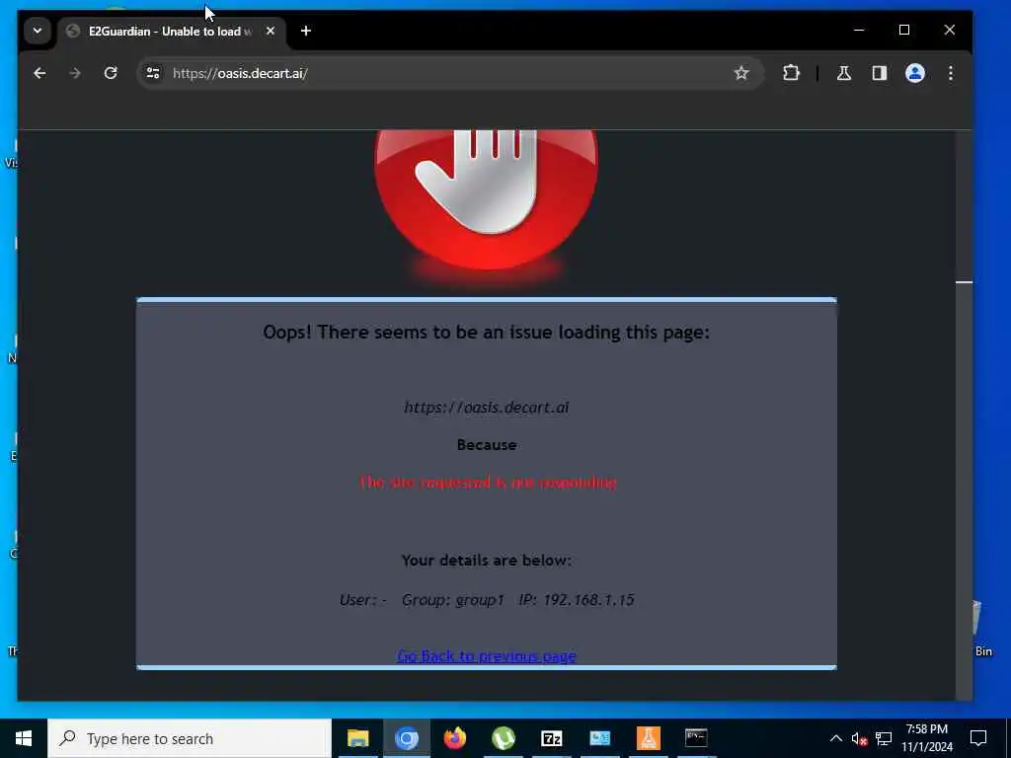This screenshot has width=1011, height=758.
Task: Bookmark this page with the star icon
Action: pos(741,73)
